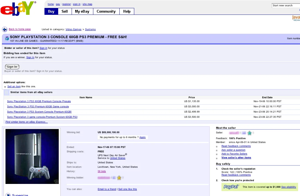Screen dimensions: 300x196
Task: Click the Price column header
Action: click(x=192, y=97)
